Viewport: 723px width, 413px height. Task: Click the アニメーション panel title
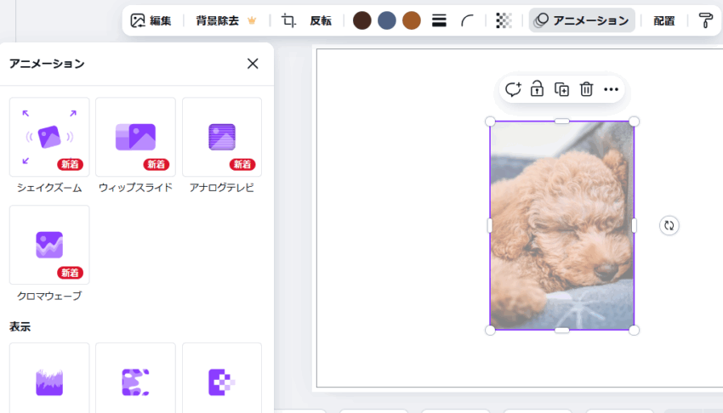47,64
